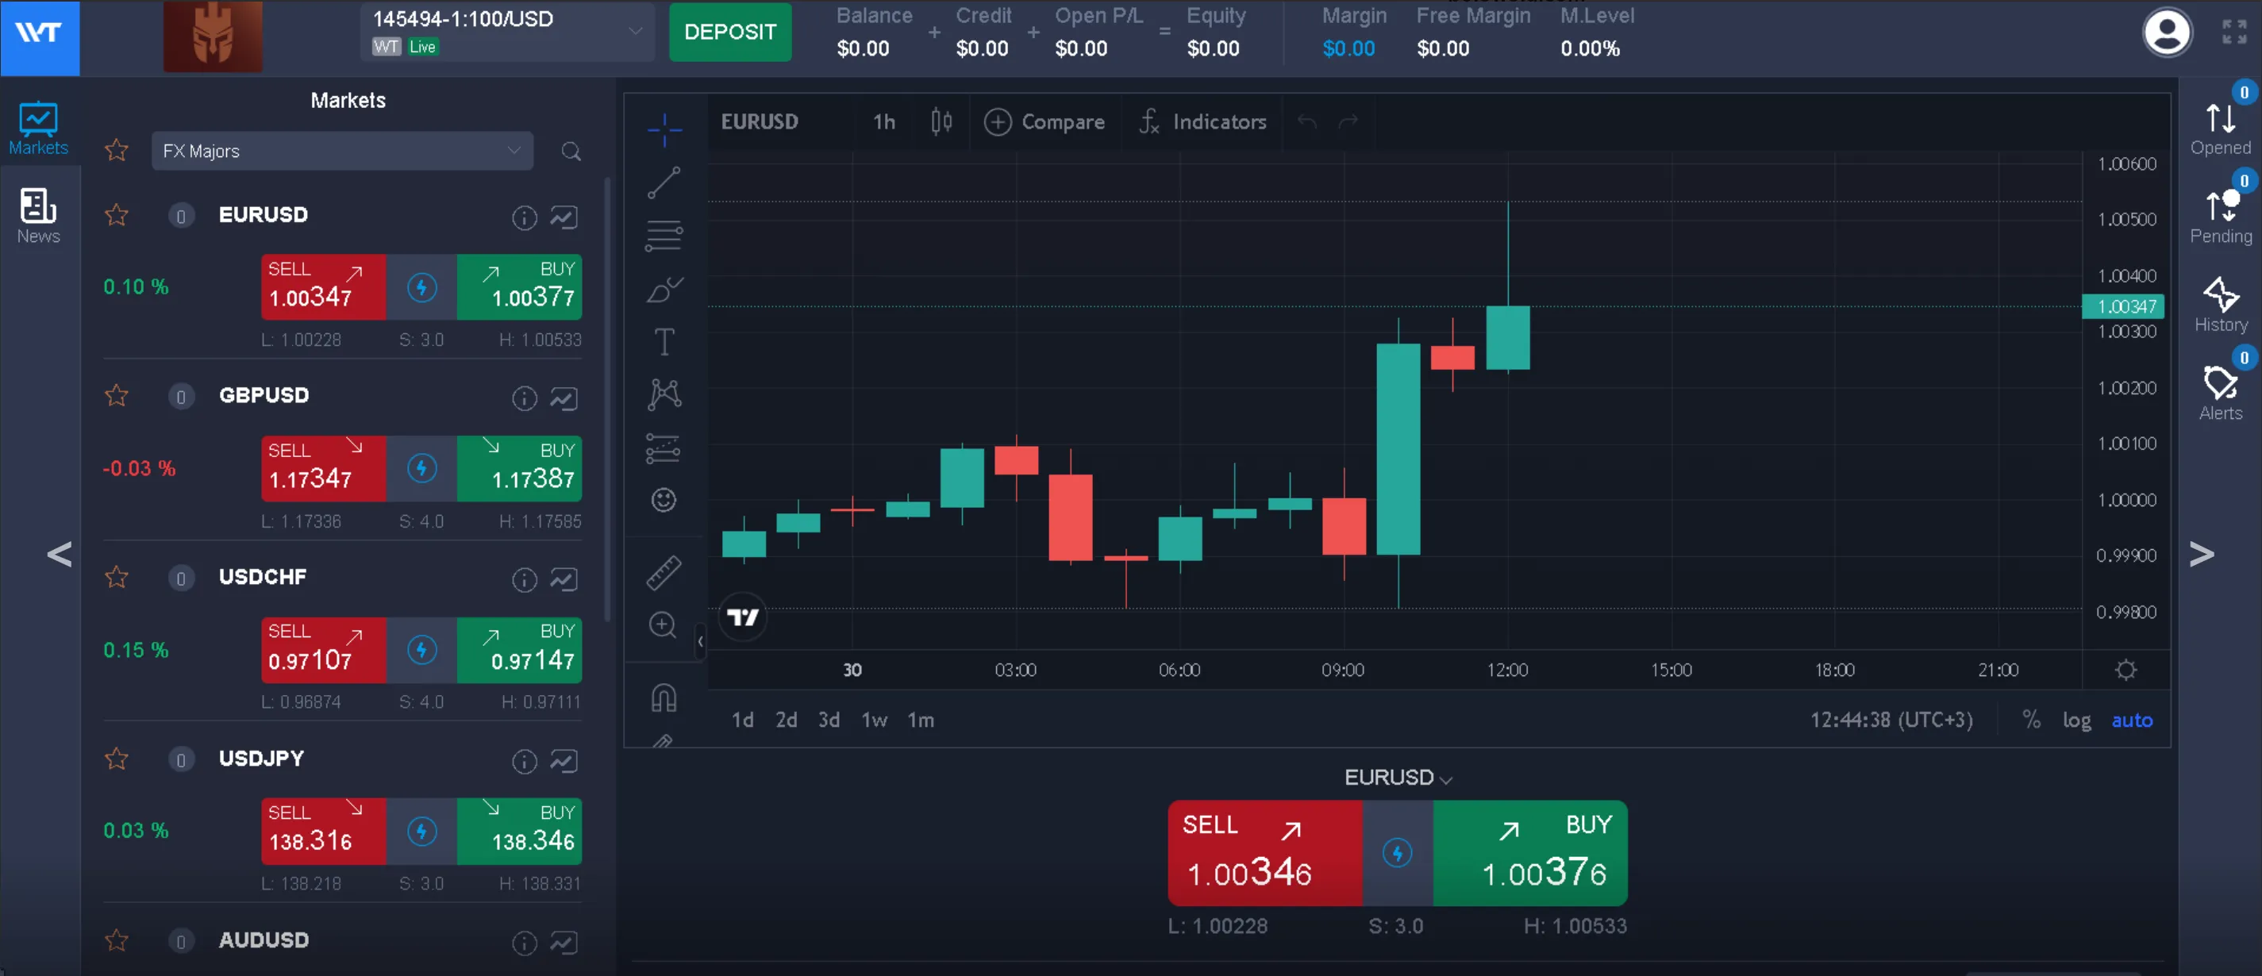The width and height of the screenshot is (2262, 976).
Task: Open the emoji icons tool
Action: coord(664,500)
